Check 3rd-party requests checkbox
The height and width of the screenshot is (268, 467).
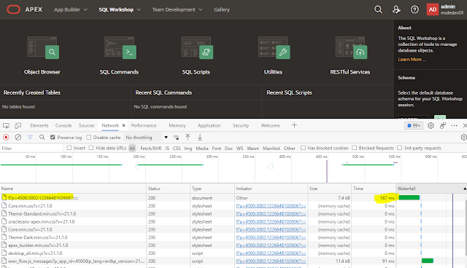pyautogui.click(x=400, y=148)
